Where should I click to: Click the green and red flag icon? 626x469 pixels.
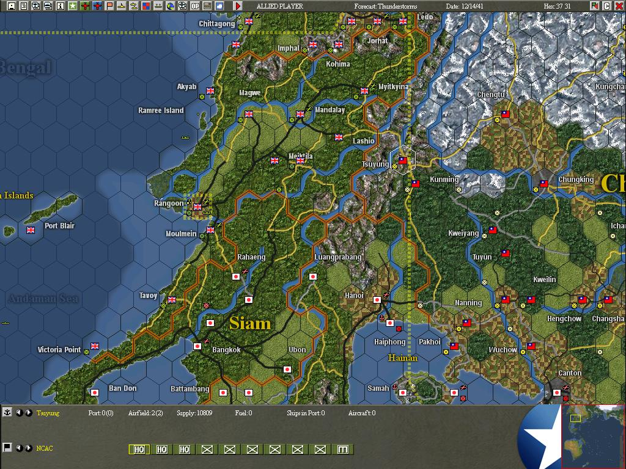pyautogui.click(x=594, y=6)
